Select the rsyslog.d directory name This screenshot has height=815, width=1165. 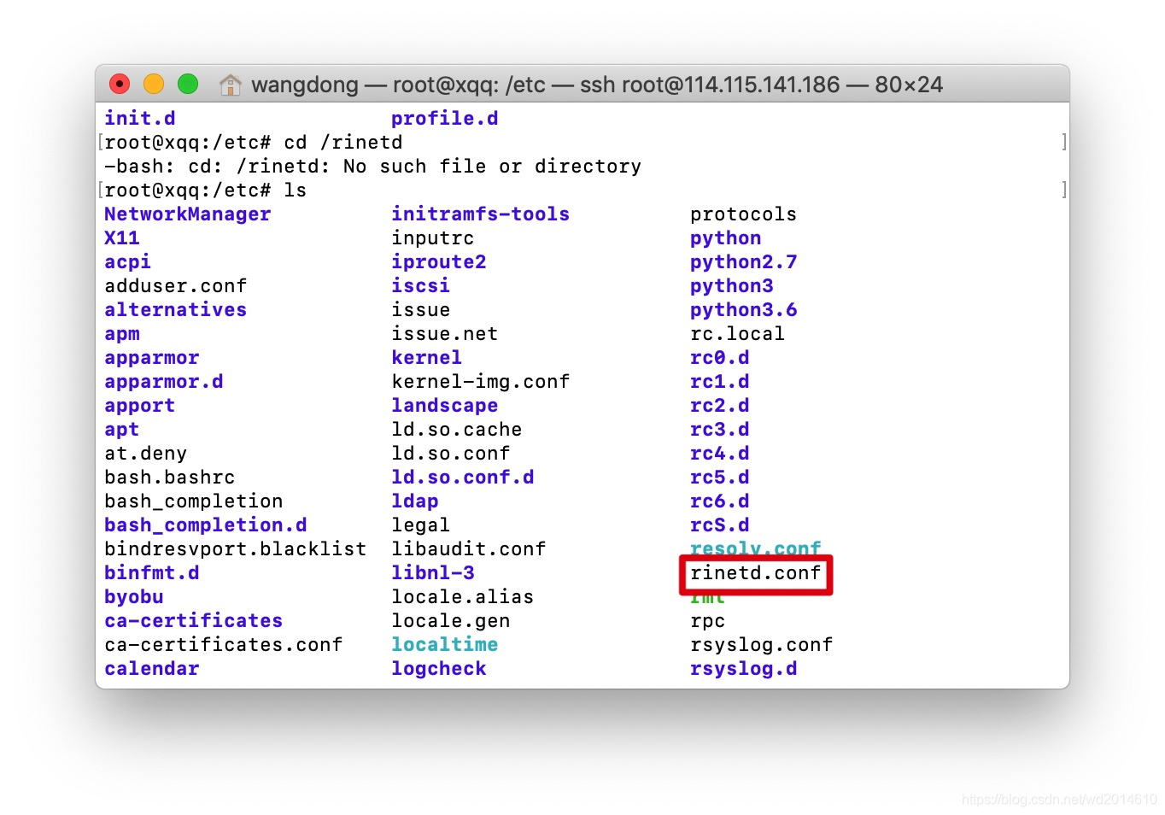point(744,669)
